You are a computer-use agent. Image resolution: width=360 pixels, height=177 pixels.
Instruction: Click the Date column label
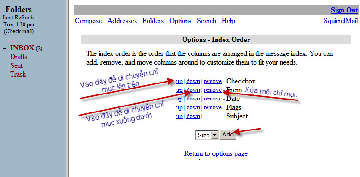[233, 99]
